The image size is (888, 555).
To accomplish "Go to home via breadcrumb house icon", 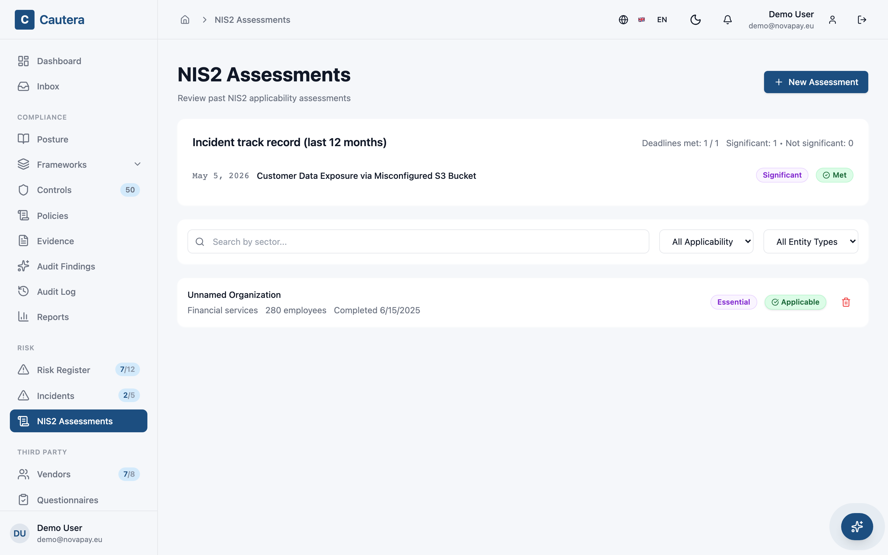I will pos(185,19).
